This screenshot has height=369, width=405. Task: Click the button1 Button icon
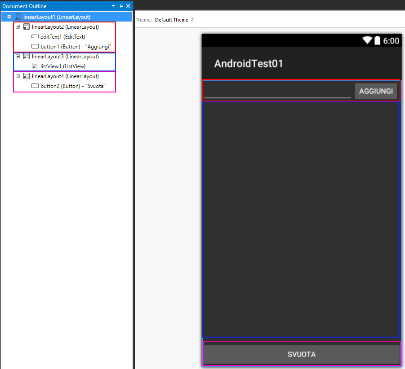[35, 47]
